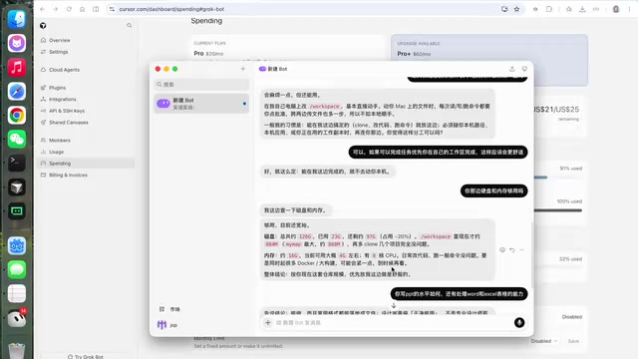Click the share icon in chat header
The image size is (638, 359).
511,69
